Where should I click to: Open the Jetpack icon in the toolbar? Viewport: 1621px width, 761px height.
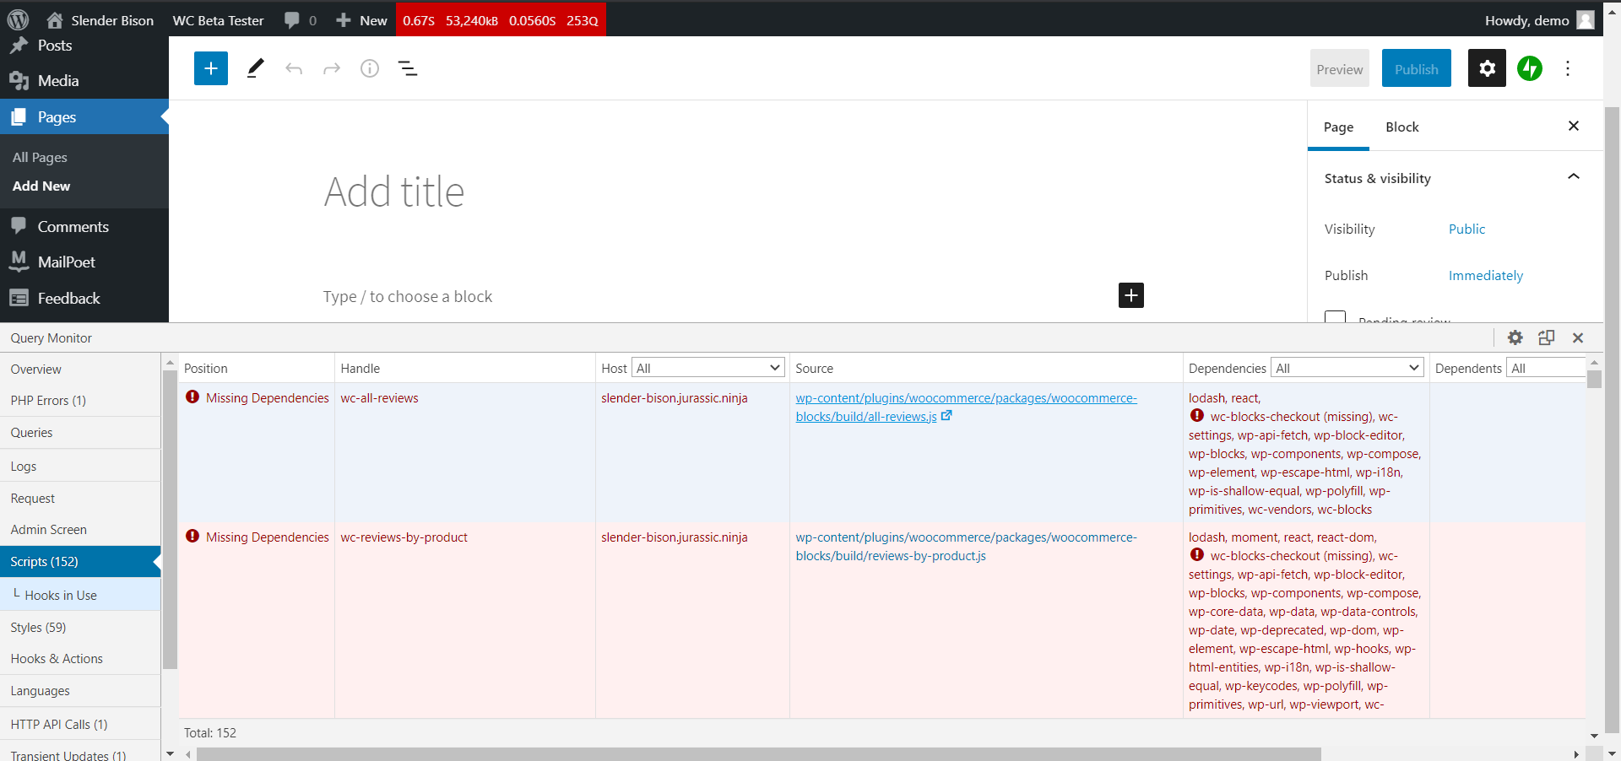(1530, 68)
